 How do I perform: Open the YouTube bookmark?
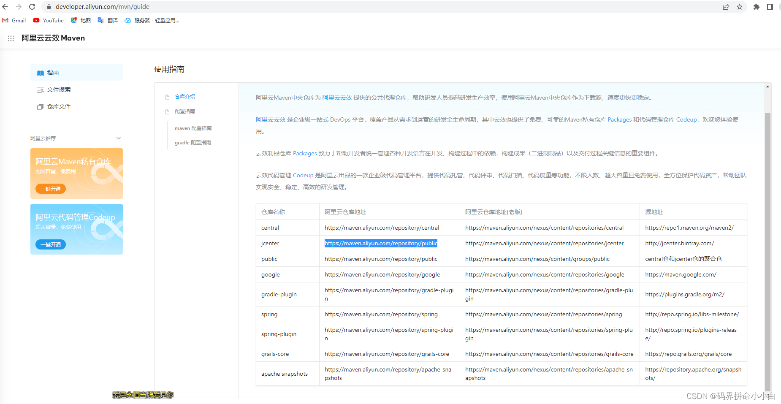tap(49, 20)
